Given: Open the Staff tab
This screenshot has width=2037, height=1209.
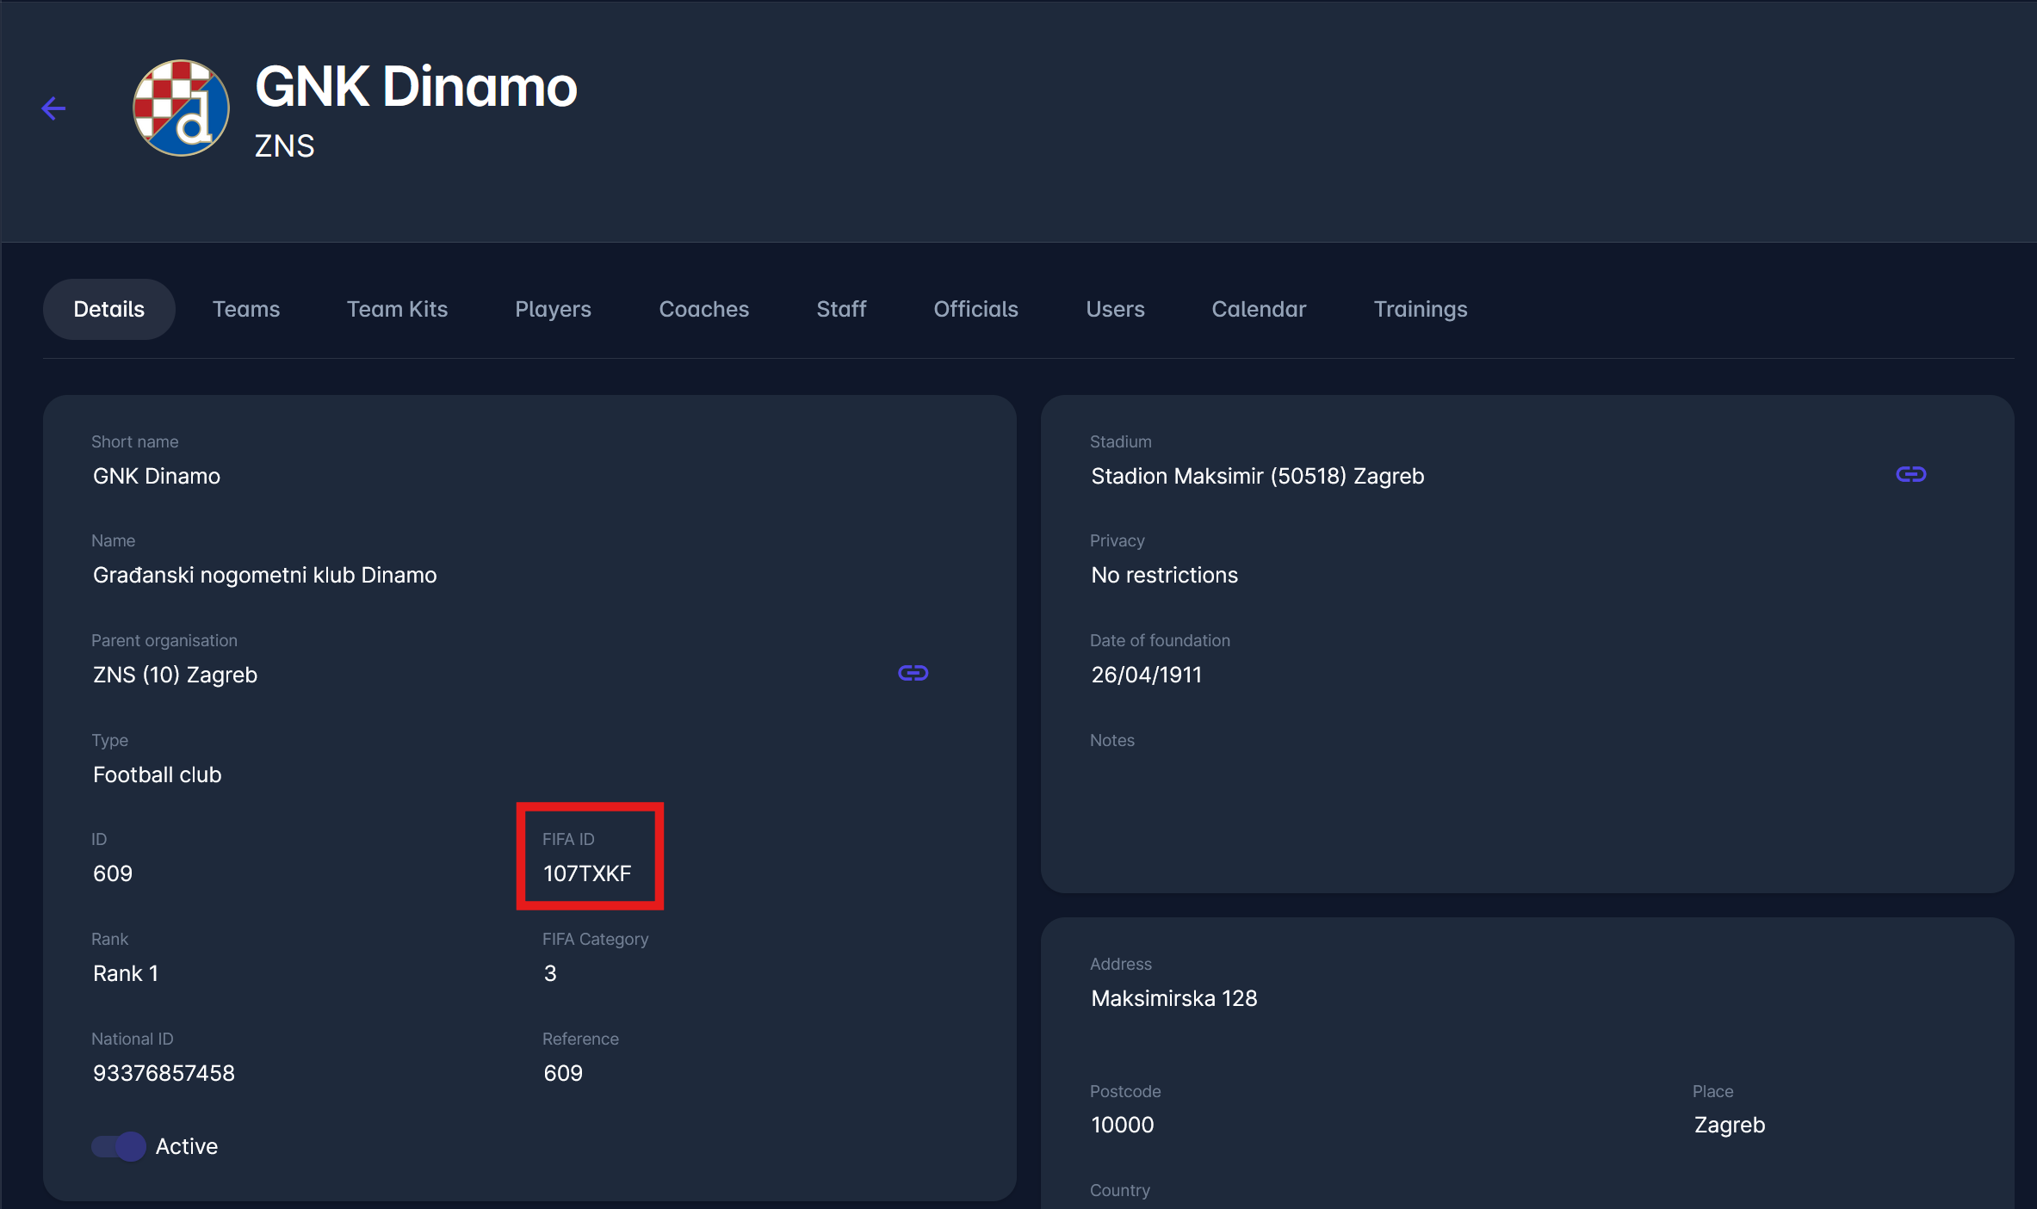Looking at the screenshot, I should (x=841, y=309).
